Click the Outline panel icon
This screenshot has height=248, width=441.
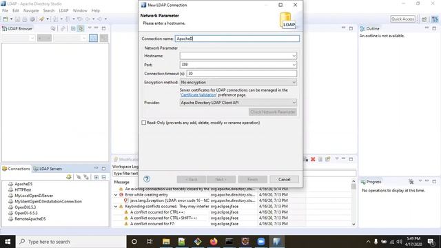pyautogui.click(x=362, y=29)
